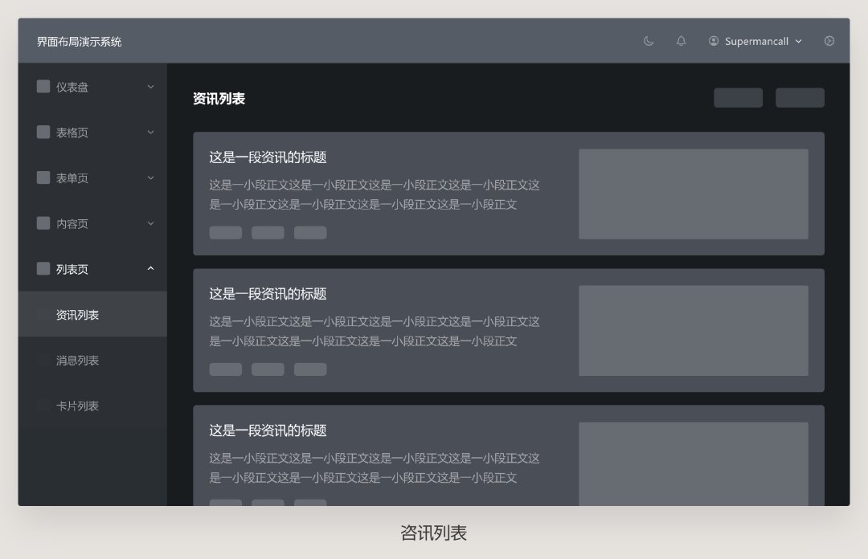Click the 资讯列表 page heading
The width and height of the screenshot is (868, 559).
[219, 99]
